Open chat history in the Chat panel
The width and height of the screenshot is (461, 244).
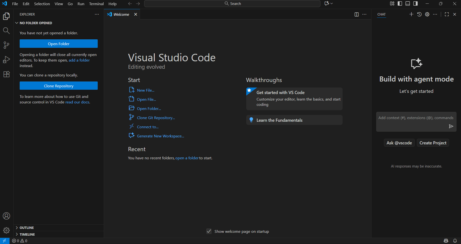pyautogui.click(x=419, y=14)
